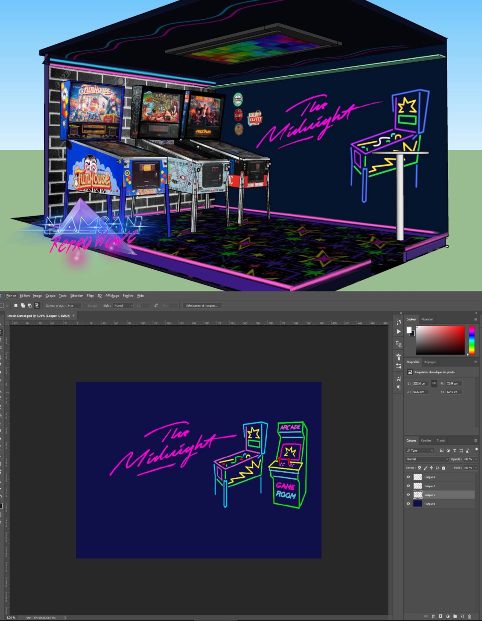Open the Image menu
The height and width of the screenshot is (621, 482).
(38, 296)
